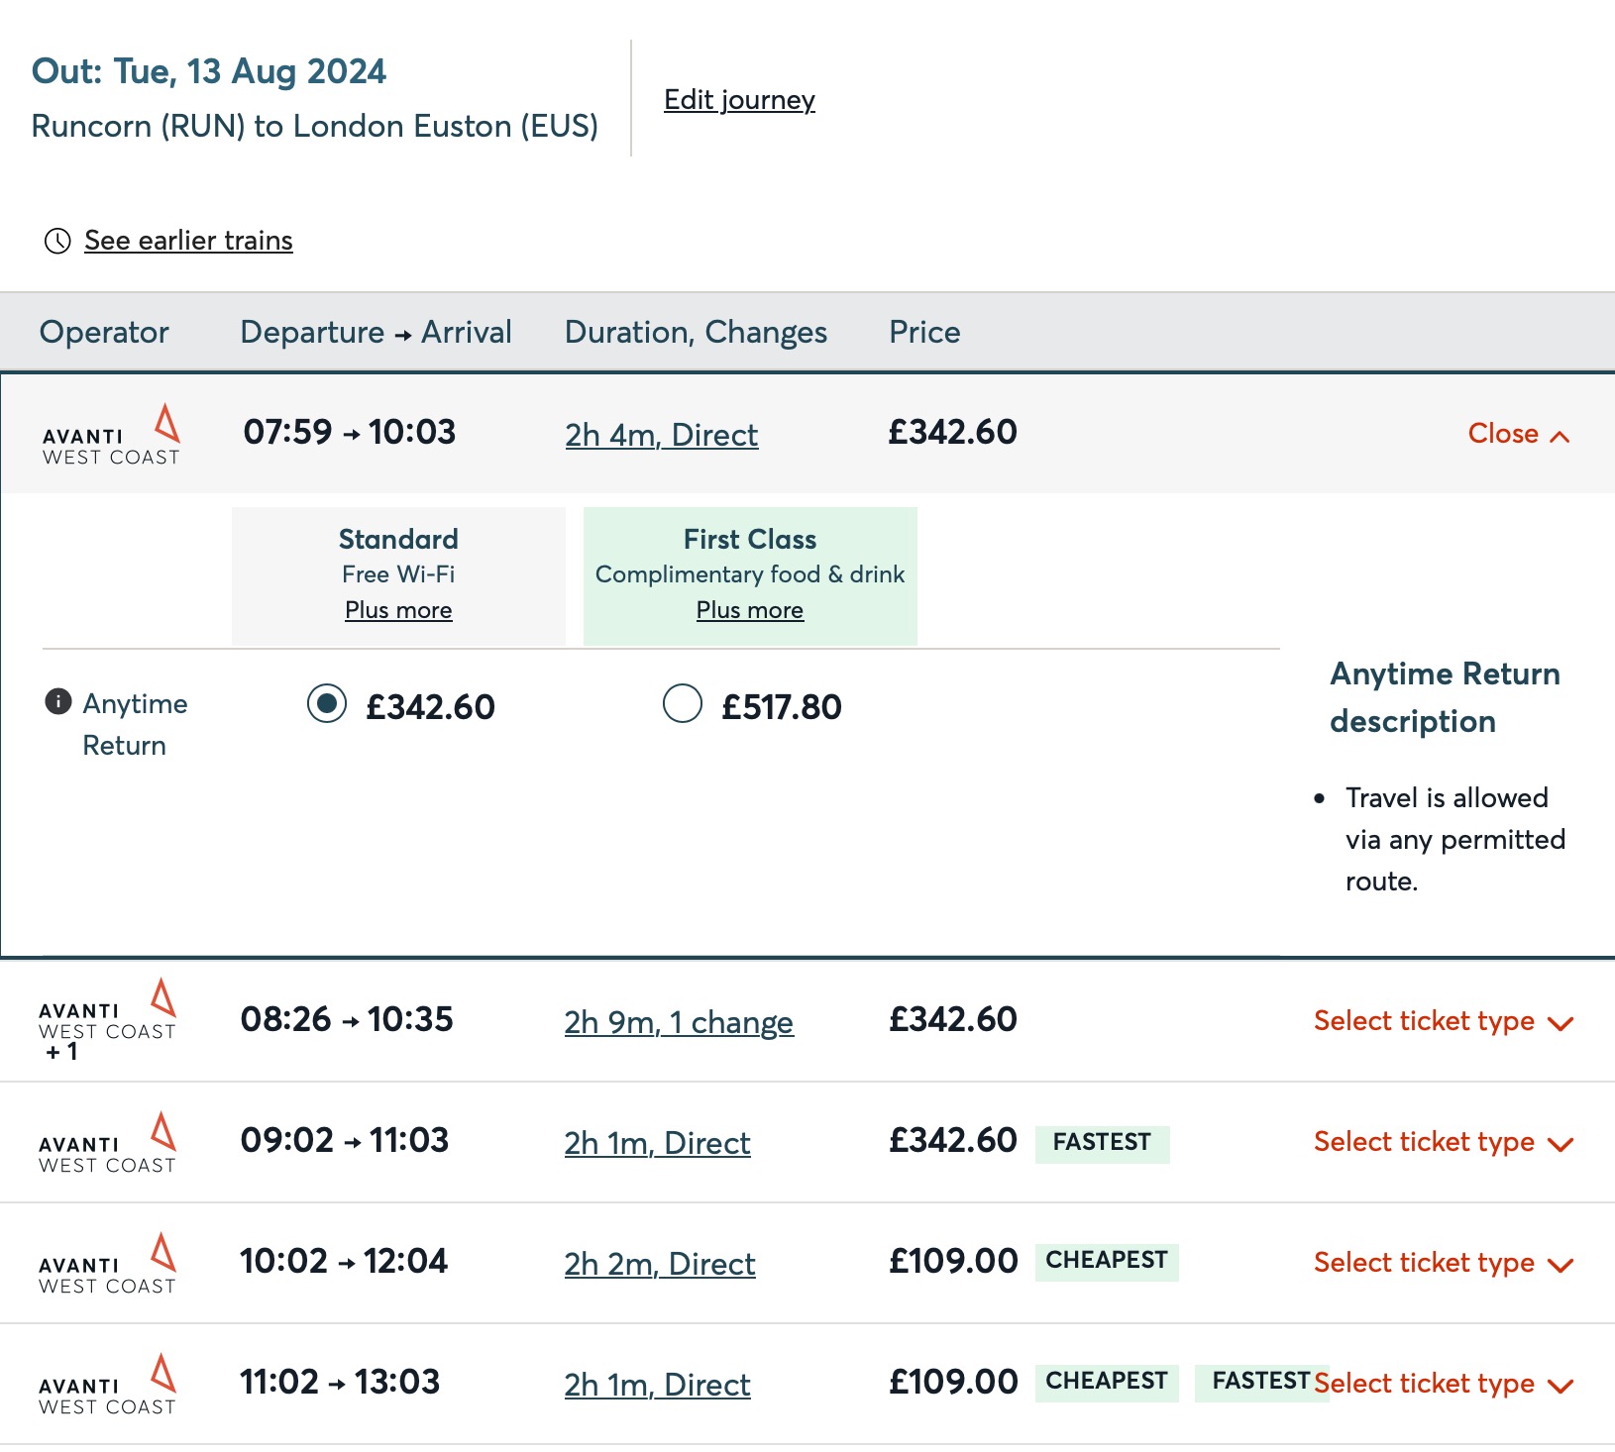Click Avanti West Coast logo on 10:02 train
Screen dimensions: 1615x1452
click(x=108, y=1263)
